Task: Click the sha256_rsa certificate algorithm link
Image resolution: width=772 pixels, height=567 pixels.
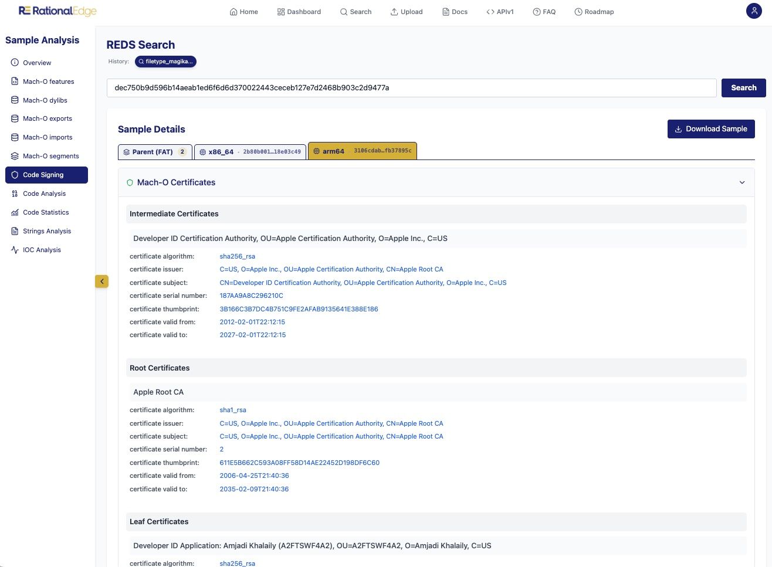Action: [x=237, y=256]
